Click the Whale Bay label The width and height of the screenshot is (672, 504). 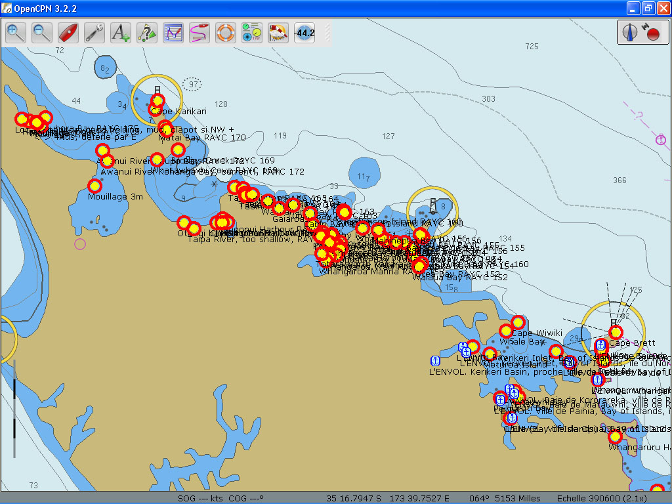(x=522, y=341)
